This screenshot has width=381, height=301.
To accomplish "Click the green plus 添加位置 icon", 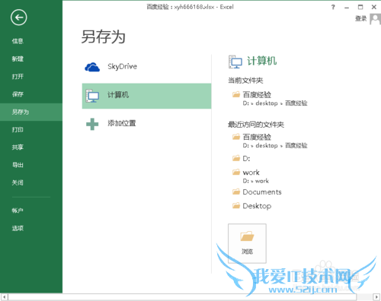I will pyautogui.click(x=92, y=124).
